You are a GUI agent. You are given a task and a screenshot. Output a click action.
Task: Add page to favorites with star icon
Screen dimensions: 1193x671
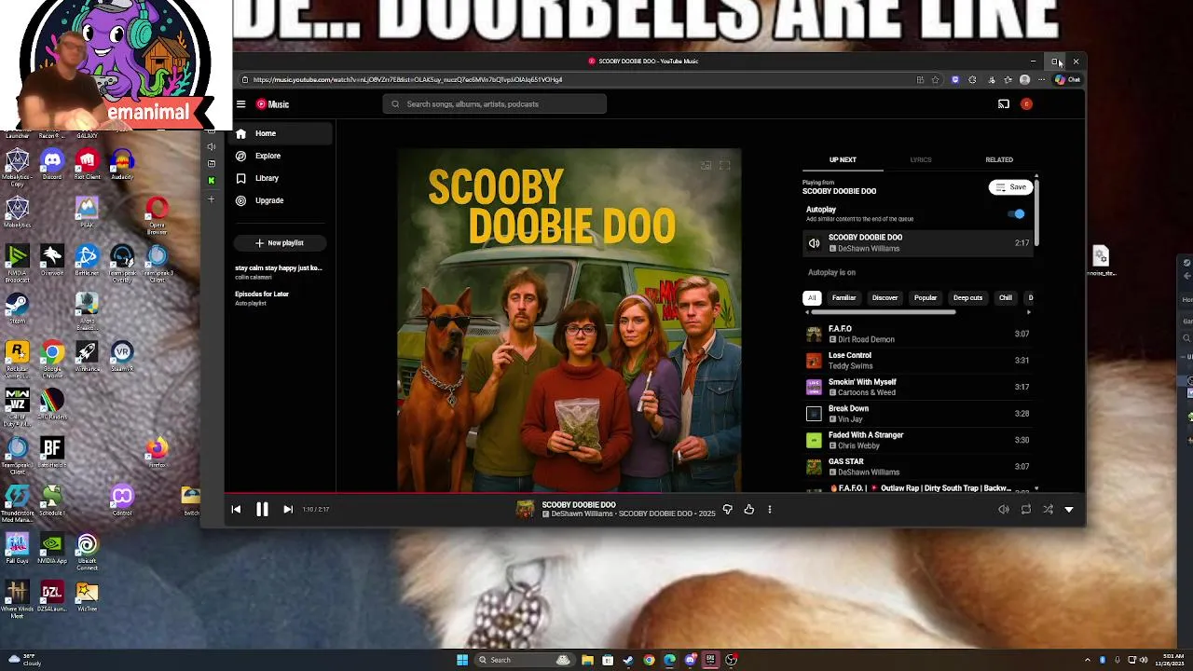tap(937, 80)
